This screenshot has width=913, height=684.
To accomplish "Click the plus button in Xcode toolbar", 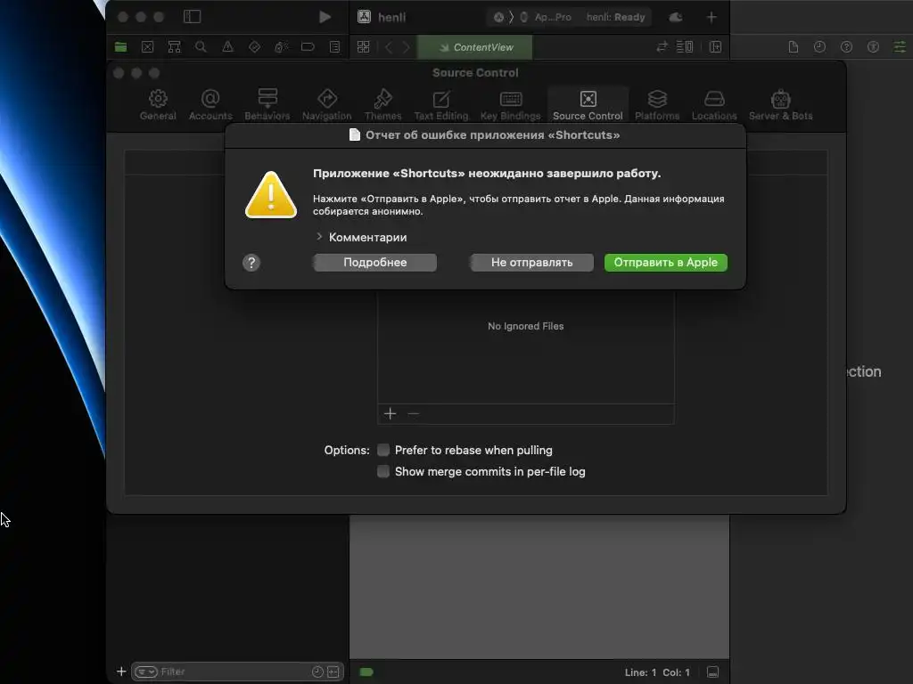I will click(711, 17).
